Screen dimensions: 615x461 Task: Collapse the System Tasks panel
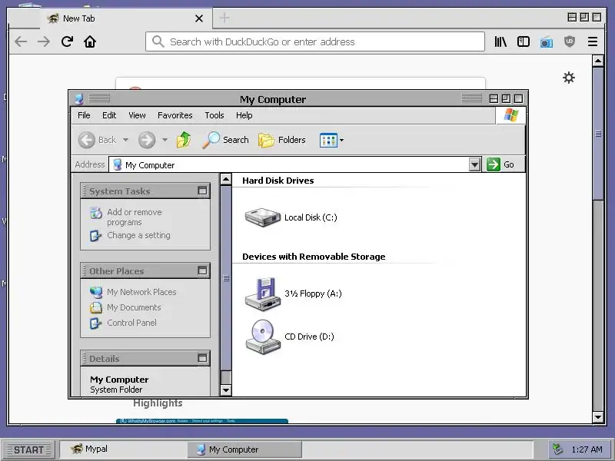click(x=202, y=191)
